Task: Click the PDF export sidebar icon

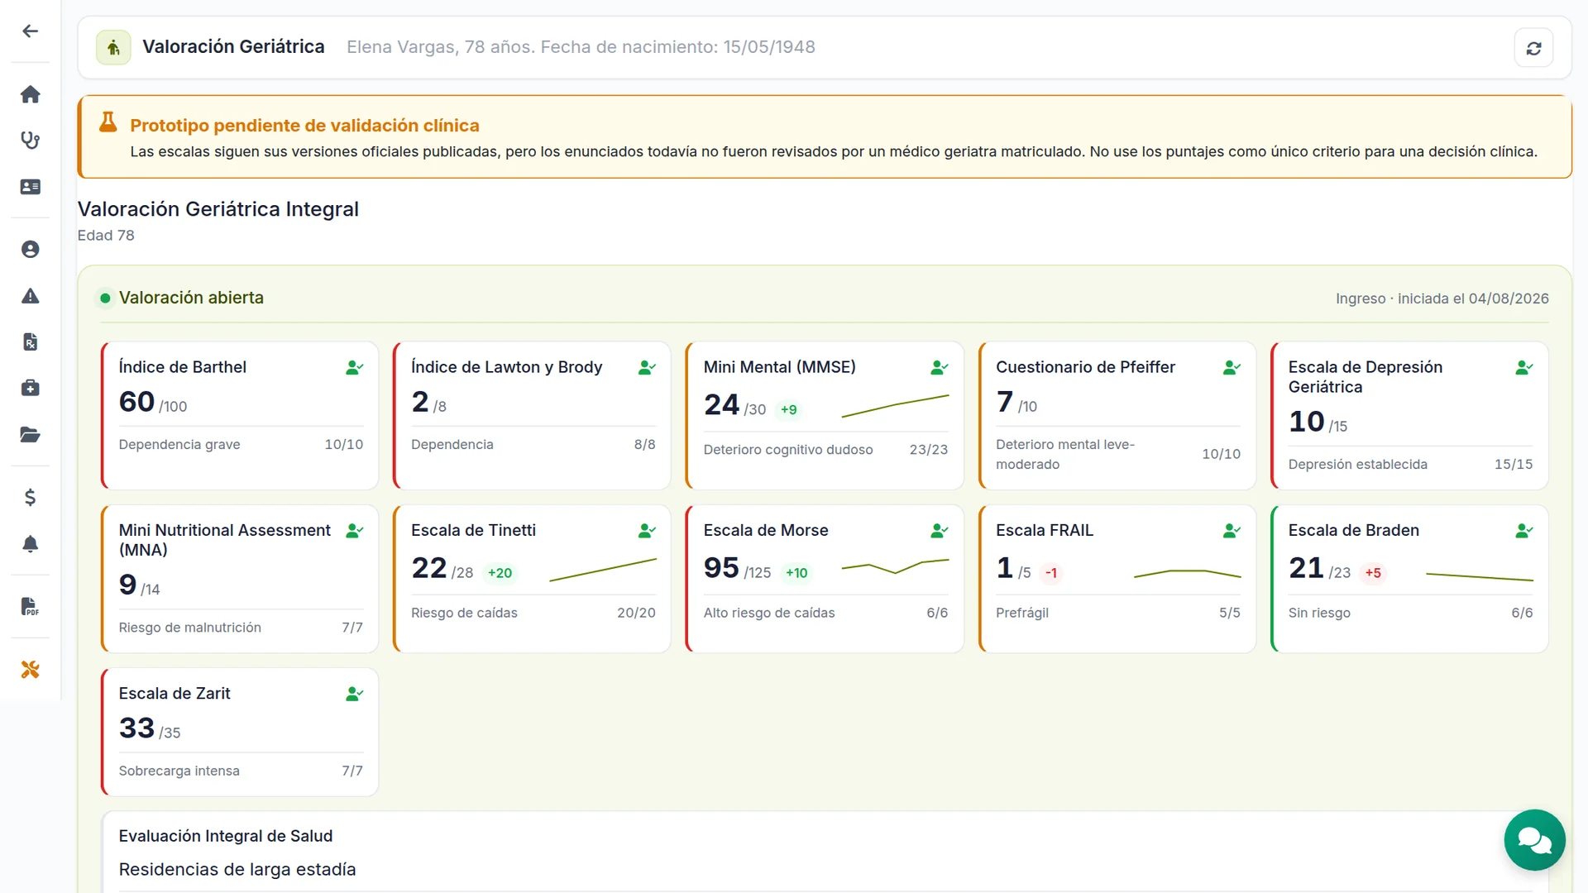Action: tap(30, 606)
